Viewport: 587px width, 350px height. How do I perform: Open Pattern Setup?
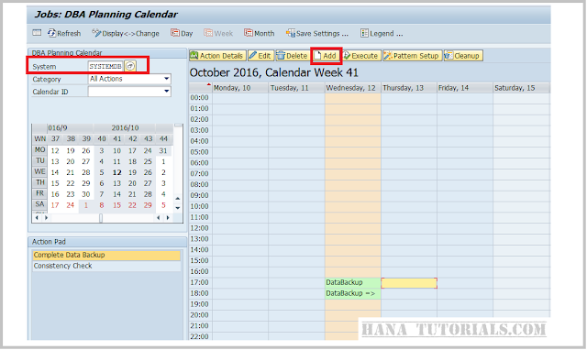(412, 56)
